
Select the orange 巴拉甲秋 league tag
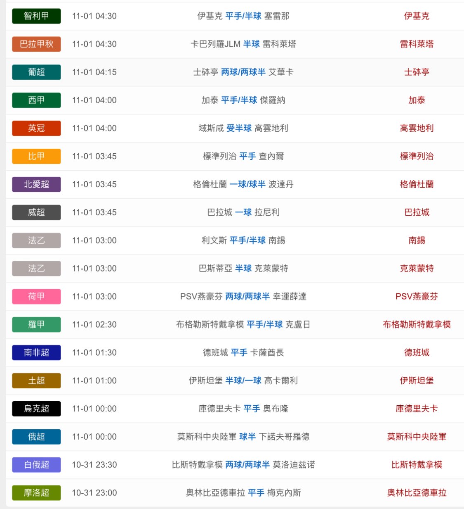pyautogui.click(x=36, y=44)
